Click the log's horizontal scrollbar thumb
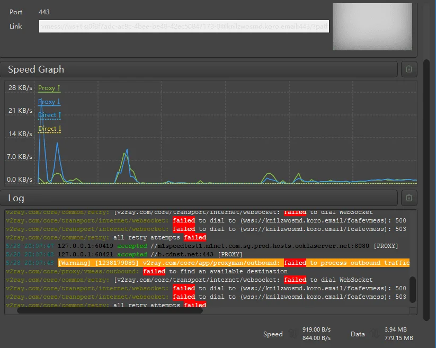The image size is (436, 348). (110, 310)
